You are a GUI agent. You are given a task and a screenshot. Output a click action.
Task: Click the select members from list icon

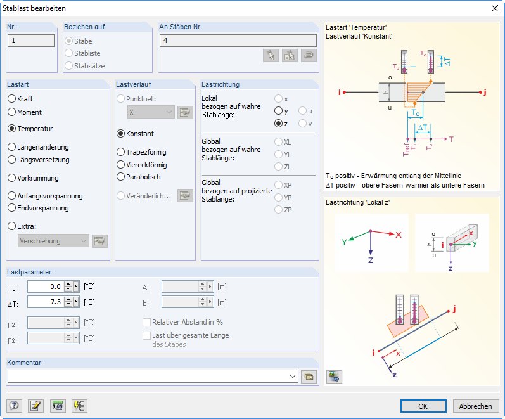pos(290,55)
